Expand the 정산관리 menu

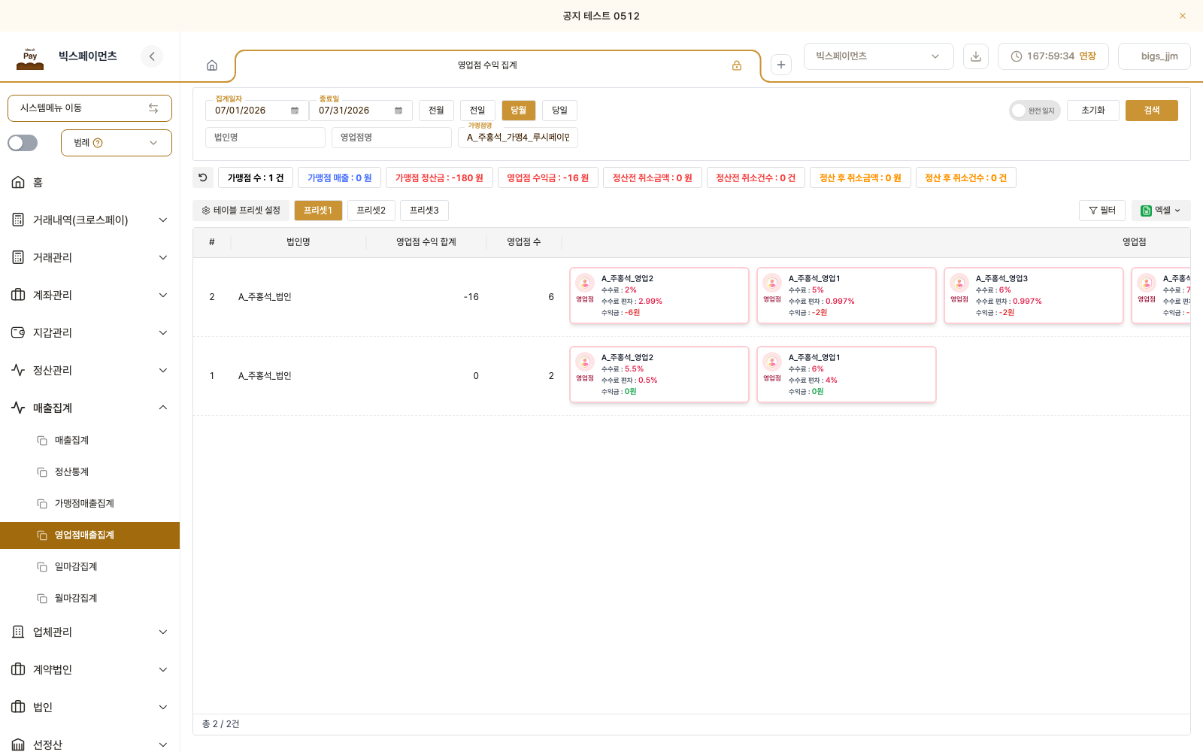coord(90,370)
